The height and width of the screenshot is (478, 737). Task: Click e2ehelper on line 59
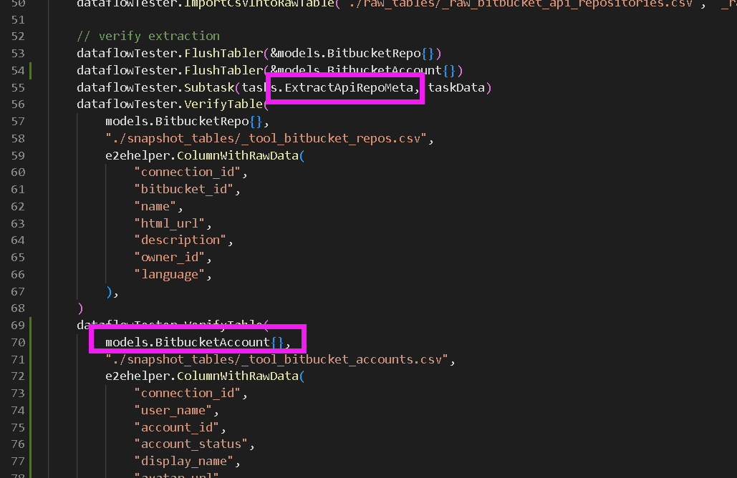[x=138, y=155]
